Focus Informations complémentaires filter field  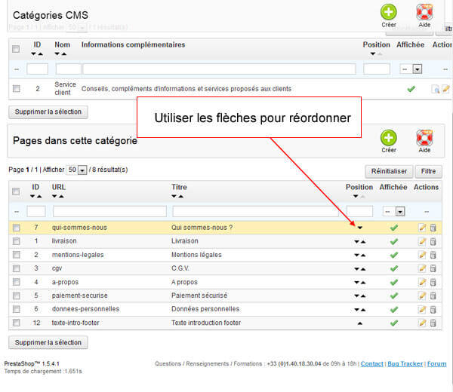coord(219,69)
